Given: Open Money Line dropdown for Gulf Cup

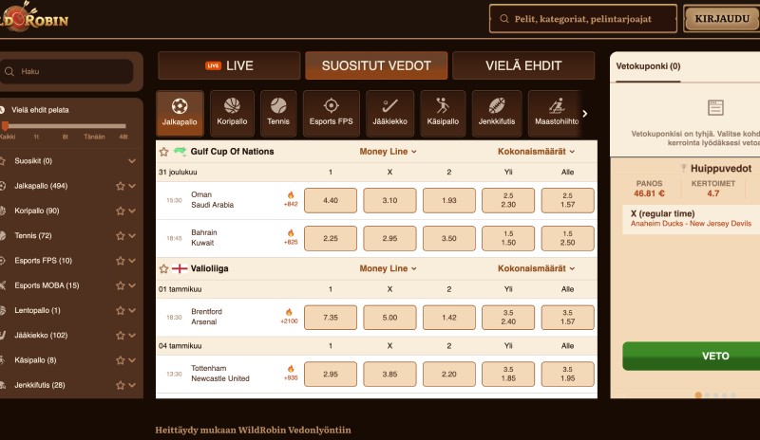Looking at the screenshot, I should coord(388,152).
